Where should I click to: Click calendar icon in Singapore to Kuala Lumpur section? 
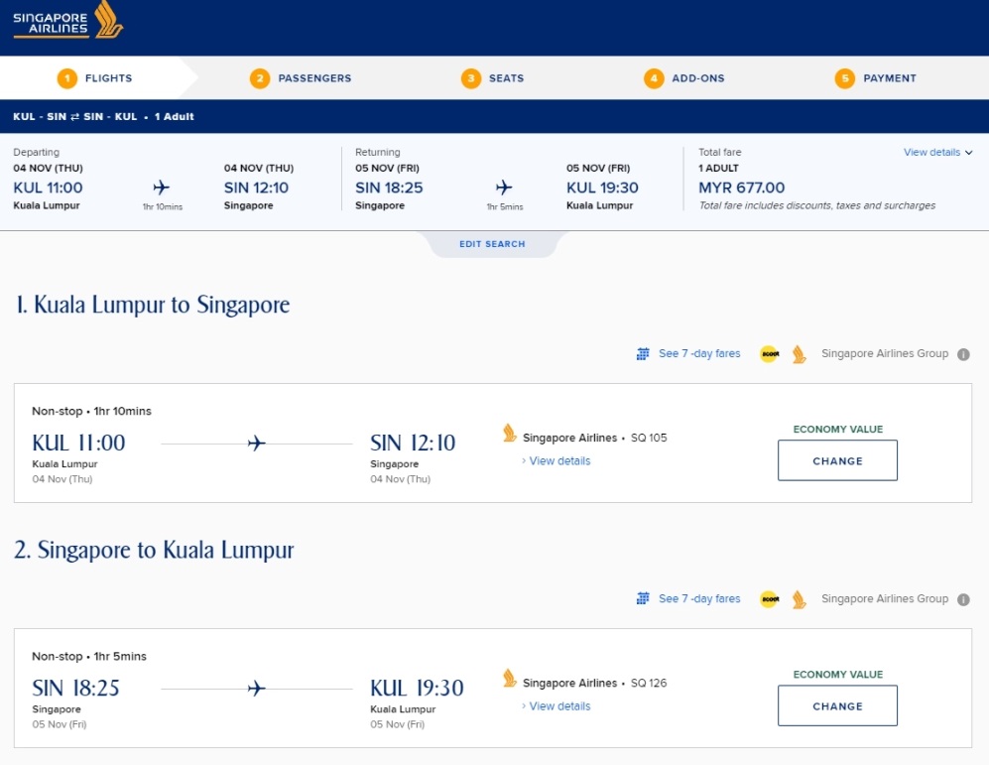tap(643, 598)
